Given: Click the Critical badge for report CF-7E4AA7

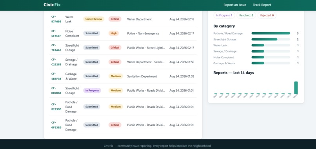Looking at the screenshot, I should click(115, 47).
